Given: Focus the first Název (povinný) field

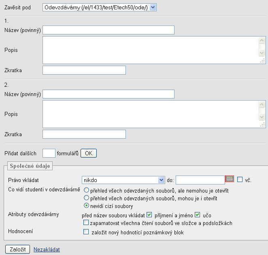Looking at the screenshot, I should click(108, 30).
